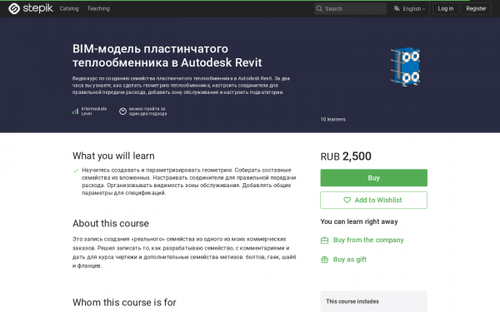The width and height of the screenshot is (500, 312).
Task: Click the Buy button
Action: [373, 178]
